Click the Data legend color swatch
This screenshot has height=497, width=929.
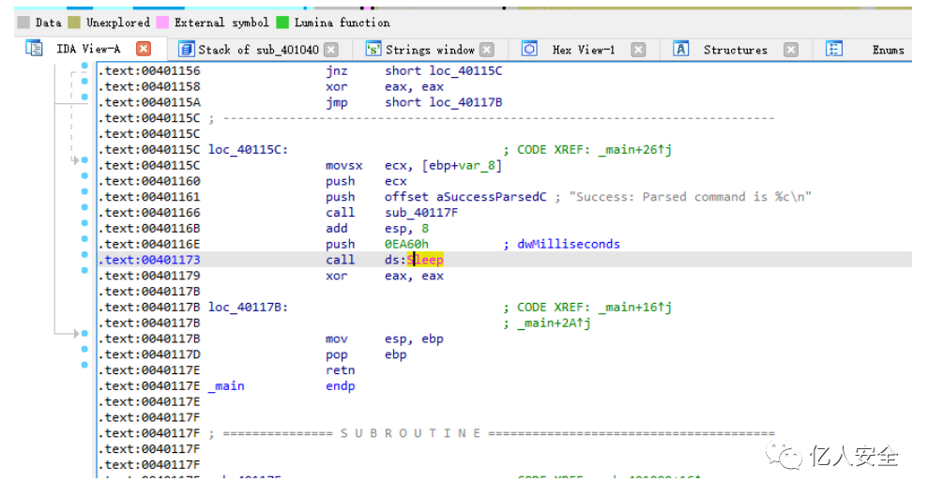pos(23,23)
